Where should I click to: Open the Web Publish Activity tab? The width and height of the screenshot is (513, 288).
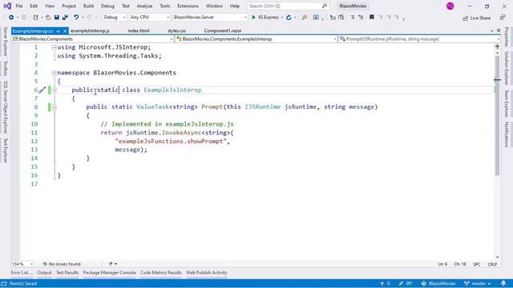207,273
